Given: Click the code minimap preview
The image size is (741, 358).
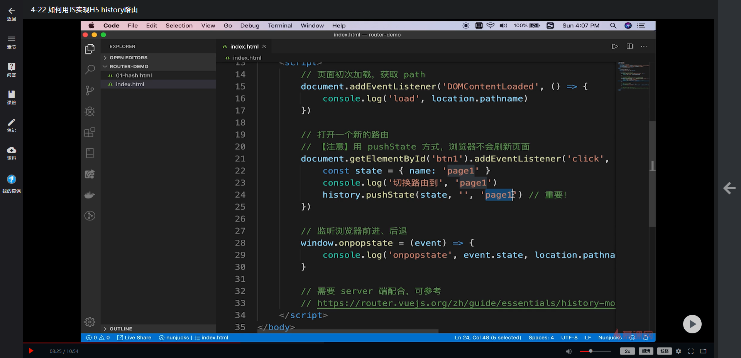Looking at the screenshot, I should click(633, 76).
